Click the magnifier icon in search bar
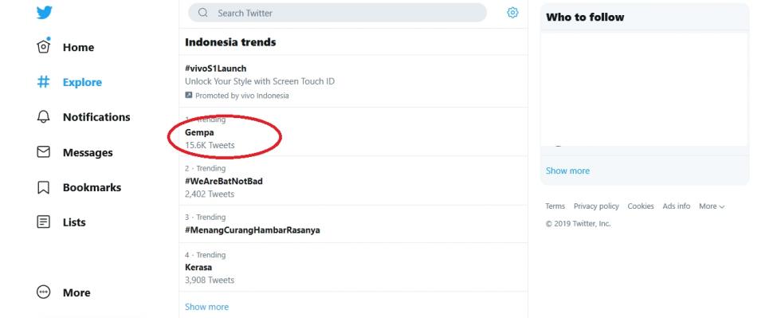This screenshot has height=318, width=773. [202, 13]
